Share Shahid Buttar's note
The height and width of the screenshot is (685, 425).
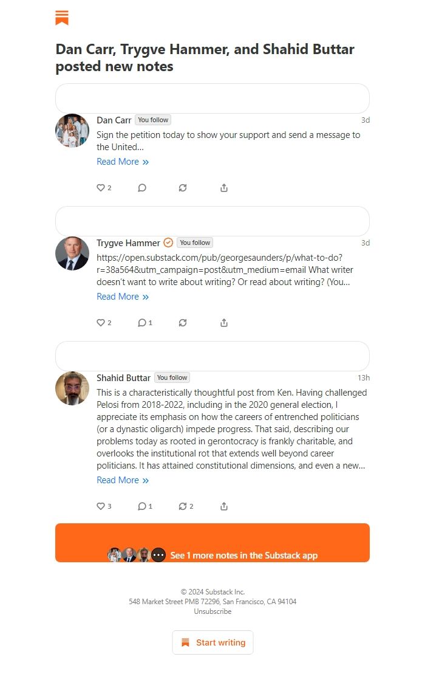224,506
